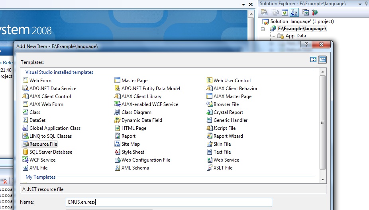Switch templates to large icons view
The width and height of the screenshot is (369, 210).
coord(313,60)
